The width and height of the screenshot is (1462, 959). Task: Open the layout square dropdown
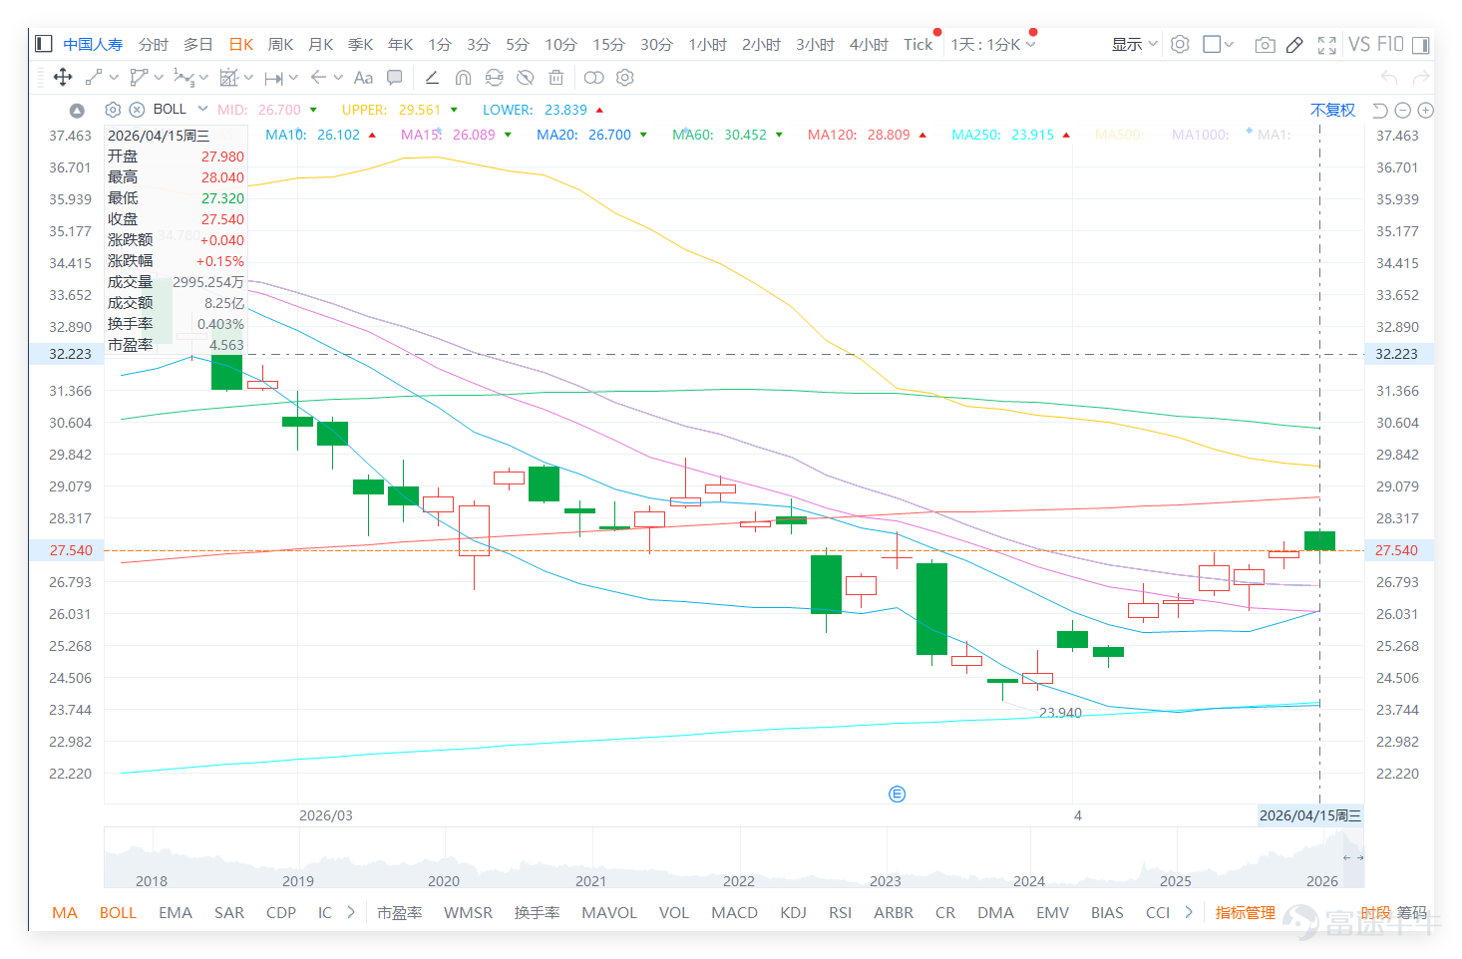[1218, 44]
